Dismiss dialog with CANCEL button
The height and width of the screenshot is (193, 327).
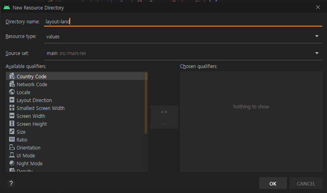pyautogui.click(x=306, y=184)
